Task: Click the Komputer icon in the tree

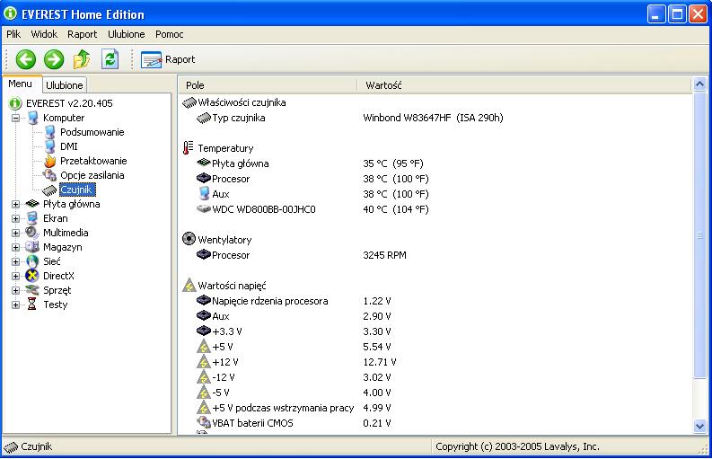Action: point(32,118)
